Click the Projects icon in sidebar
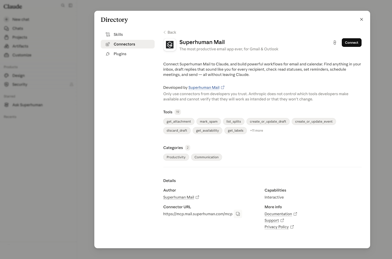 7,37
